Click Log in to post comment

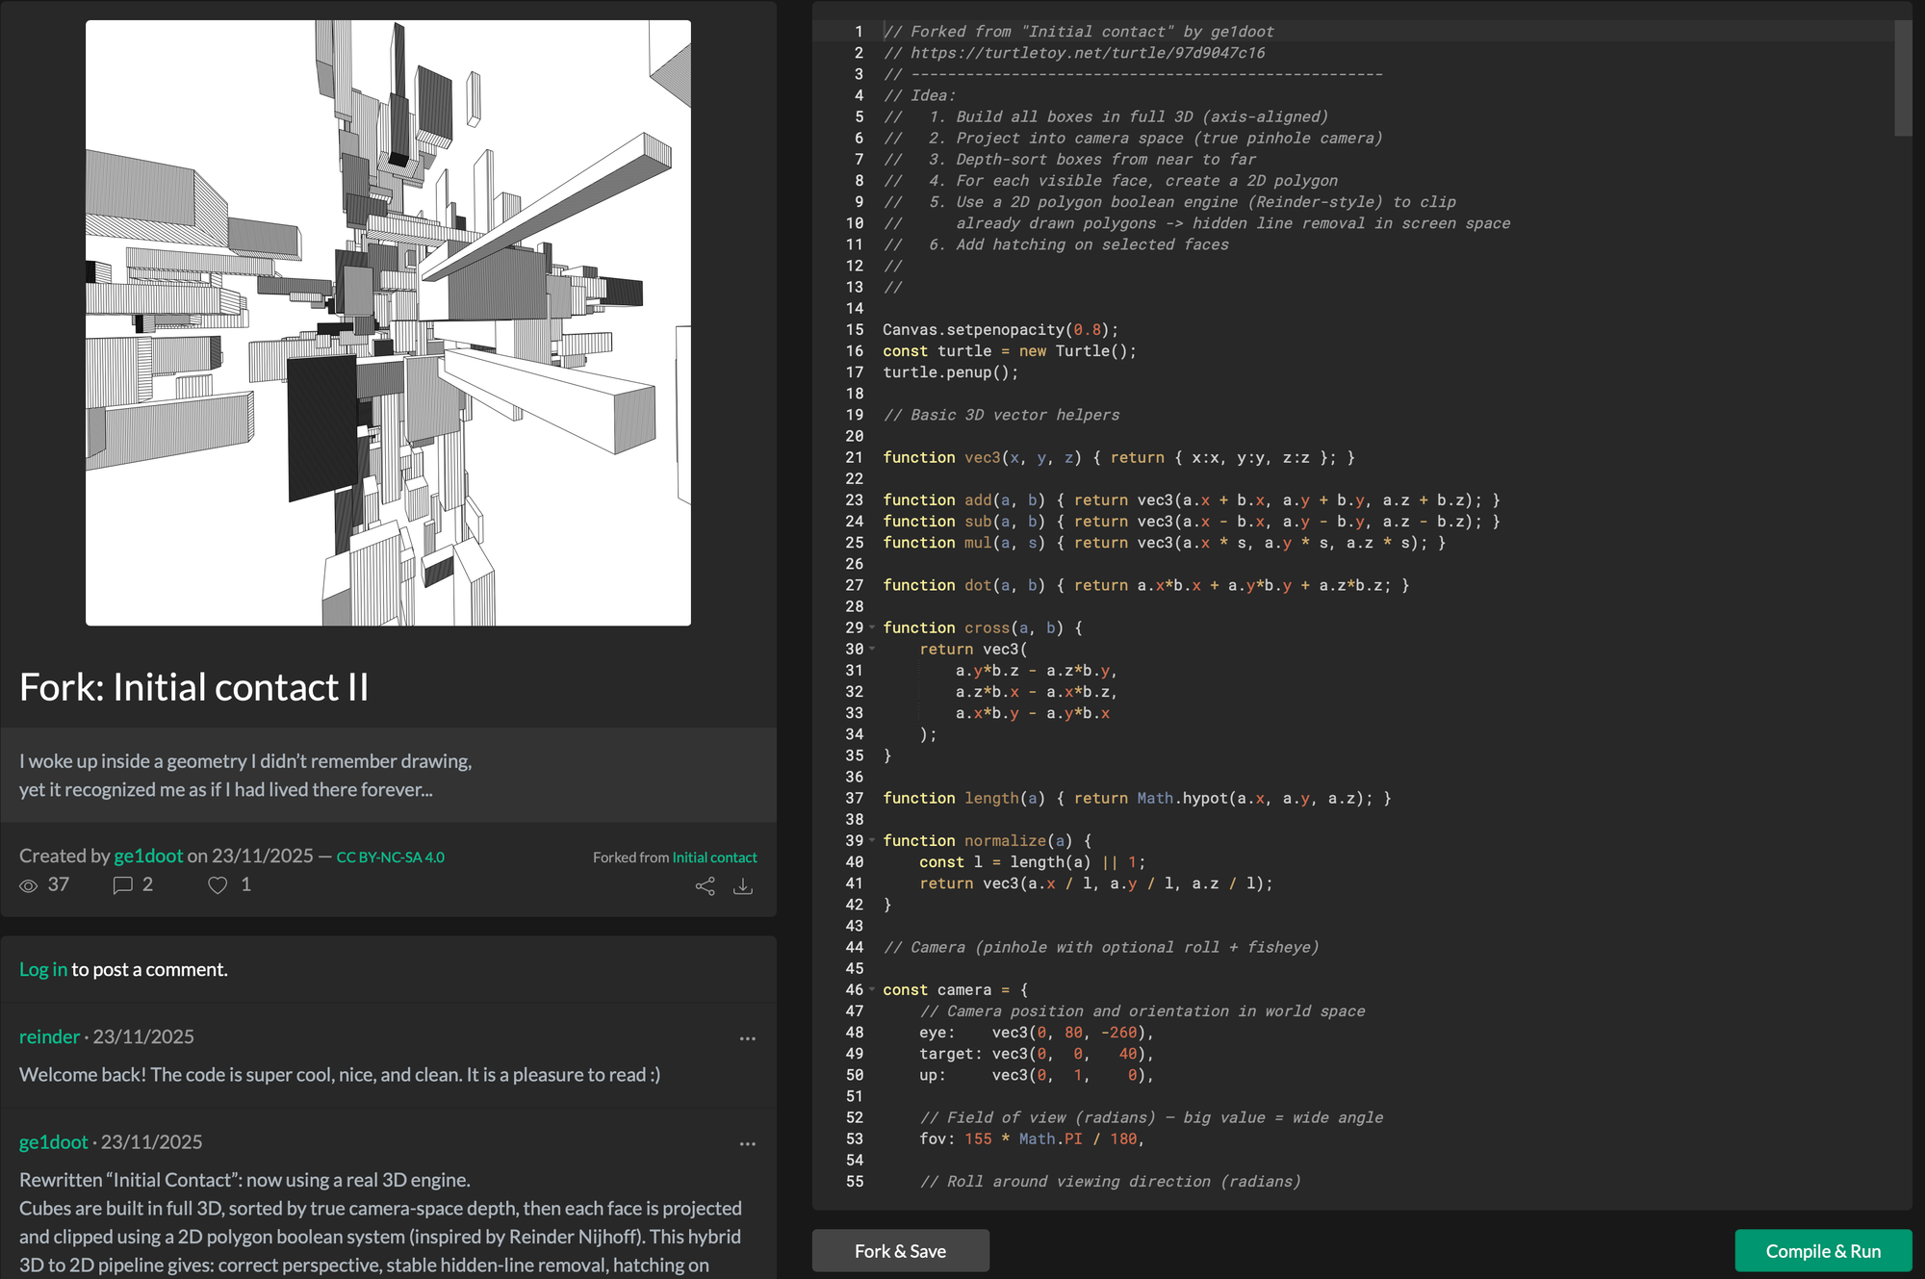click(43, 969)
